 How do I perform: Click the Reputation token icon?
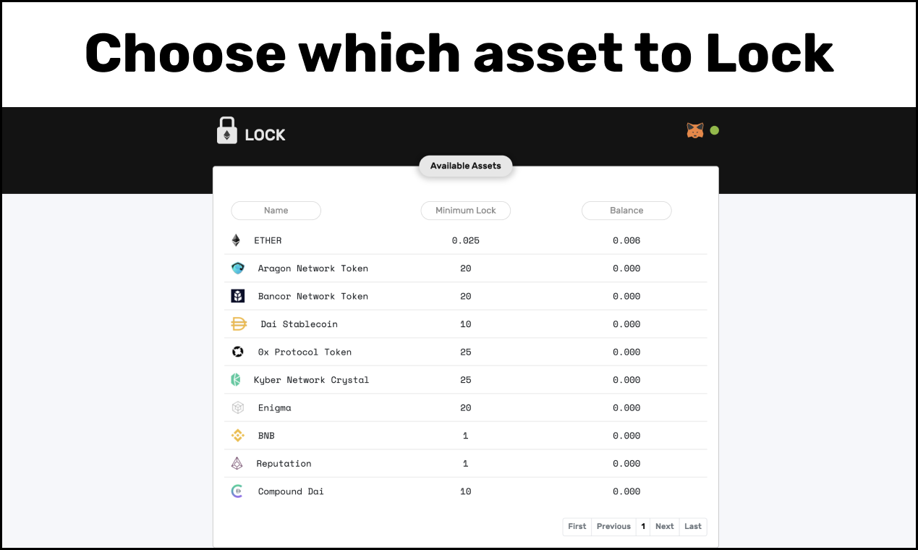pyautogui.click(x=237, y=463)
